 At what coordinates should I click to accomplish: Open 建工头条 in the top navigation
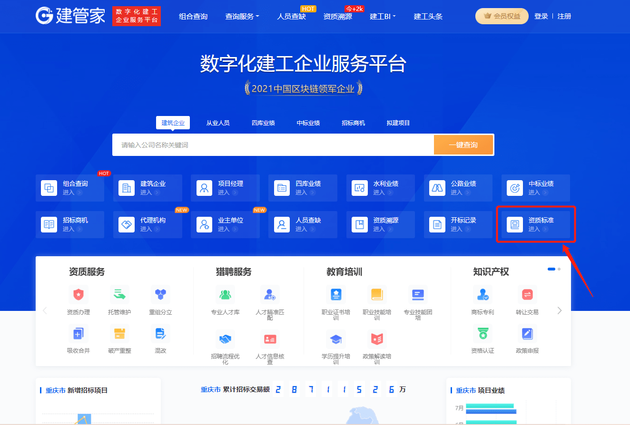tap(428, 17)
